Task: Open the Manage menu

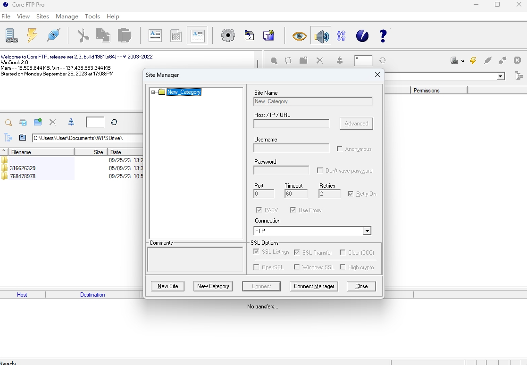Action: point(67,16)
